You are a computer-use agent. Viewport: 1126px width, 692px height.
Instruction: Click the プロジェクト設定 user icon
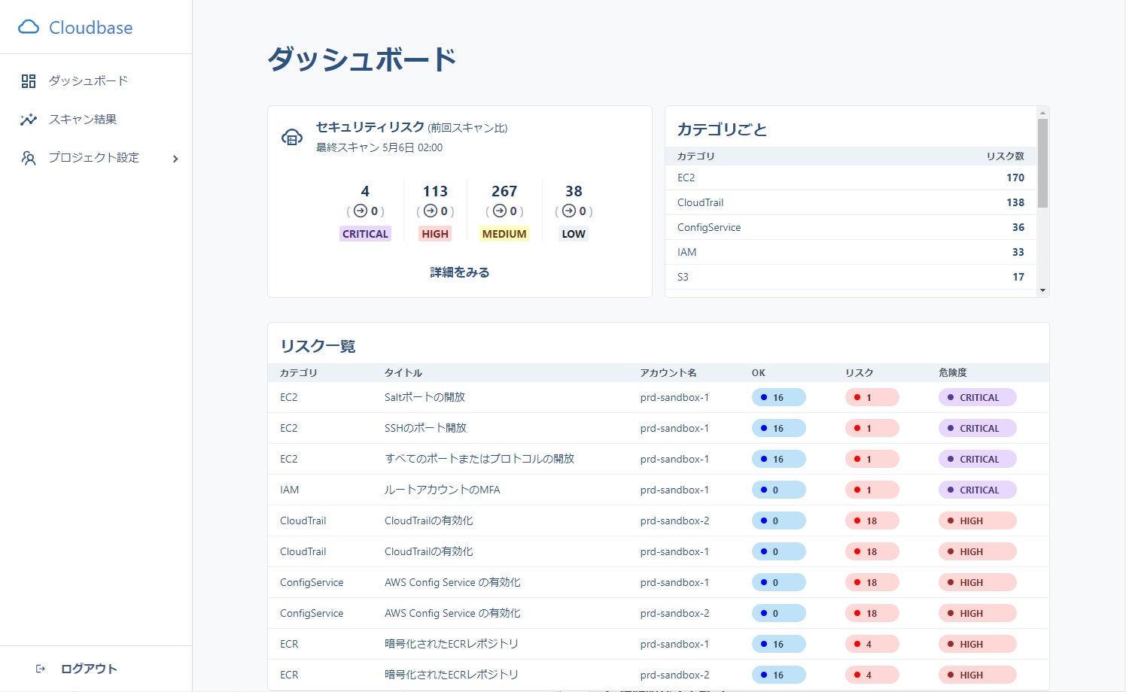tap(29, 158)
